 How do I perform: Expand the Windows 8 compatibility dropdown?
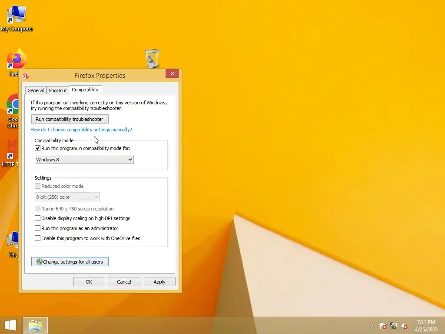pyautogui.click(x=84, y=160)
